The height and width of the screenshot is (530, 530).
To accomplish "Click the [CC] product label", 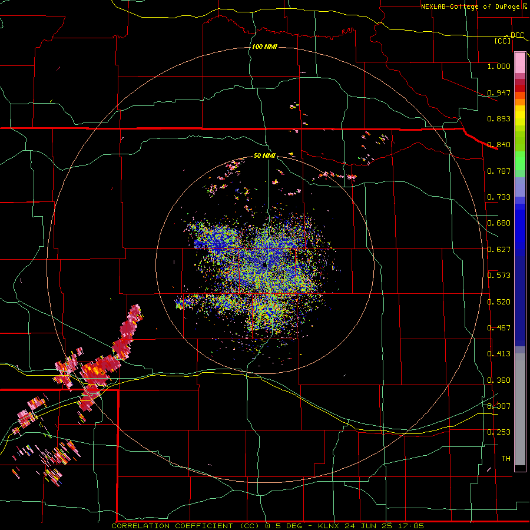I will tap(503, 41).
